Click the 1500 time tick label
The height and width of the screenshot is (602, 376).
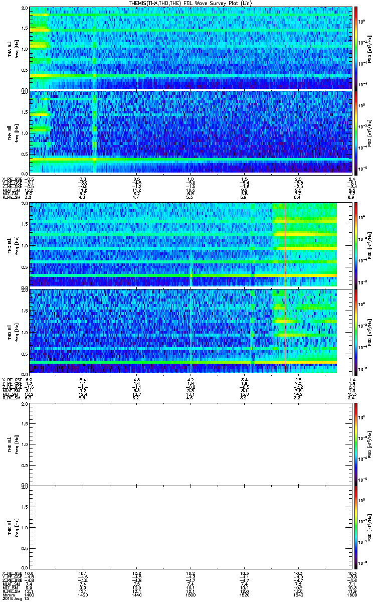191,594
